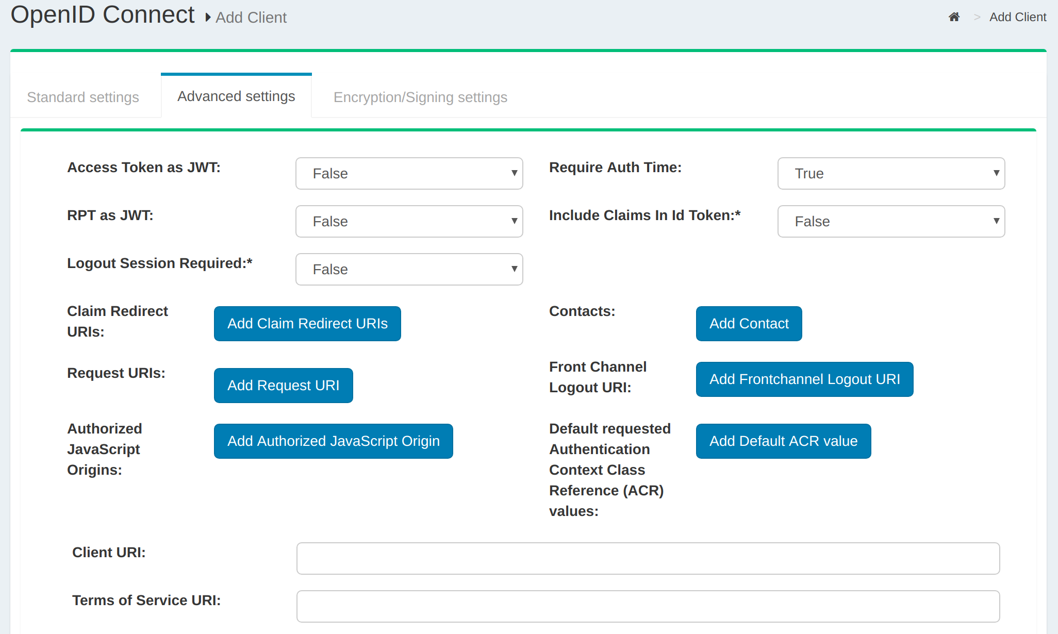Click Add Frontchannel Logout URI

tap(804, 379)
